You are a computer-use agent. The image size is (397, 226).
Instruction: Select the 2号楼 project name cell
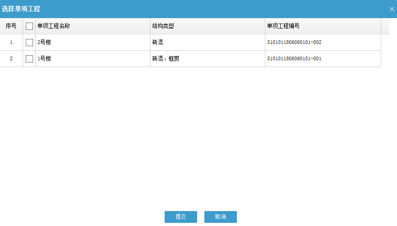point(44,43)
